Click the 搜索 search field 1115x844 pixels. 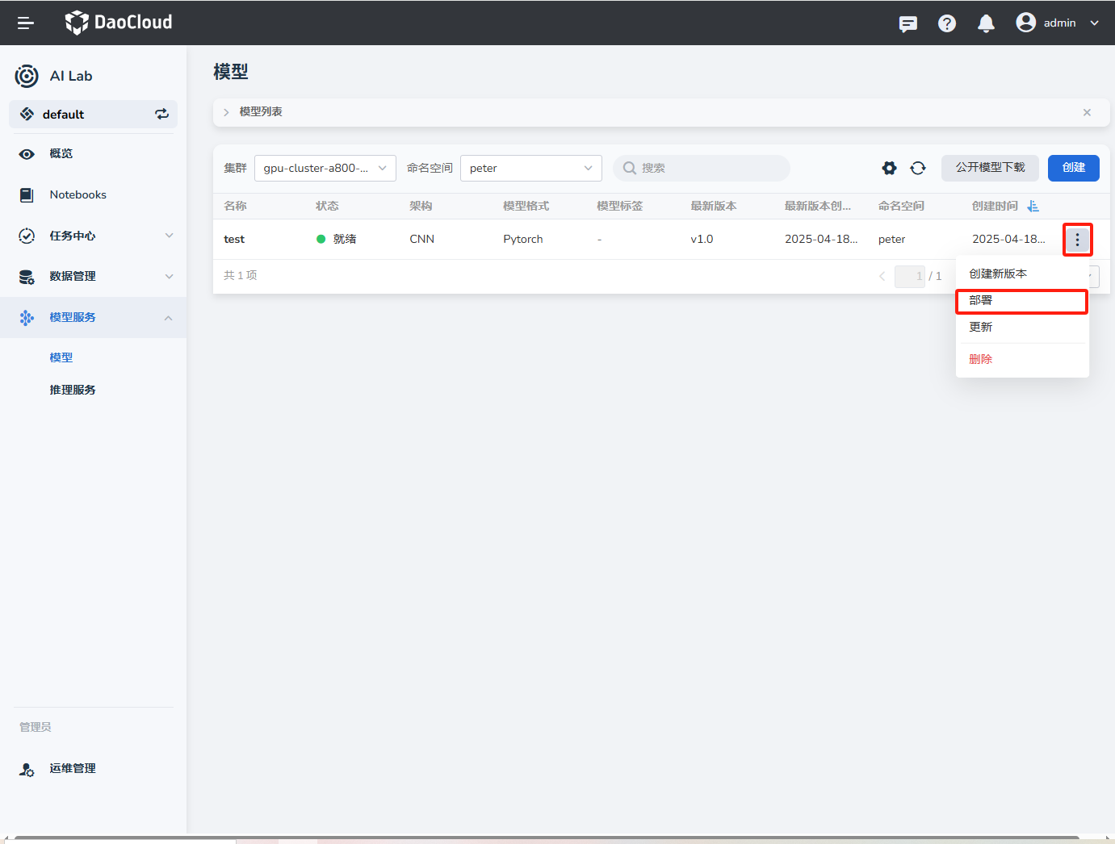click(x=701, y=168)
